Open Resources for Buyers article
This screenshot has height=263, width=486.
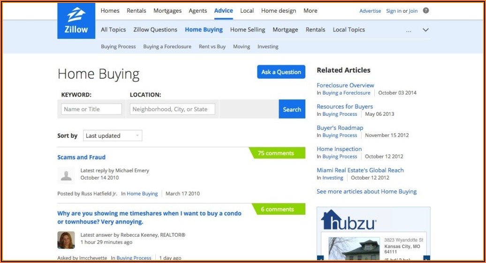(345, 106)
